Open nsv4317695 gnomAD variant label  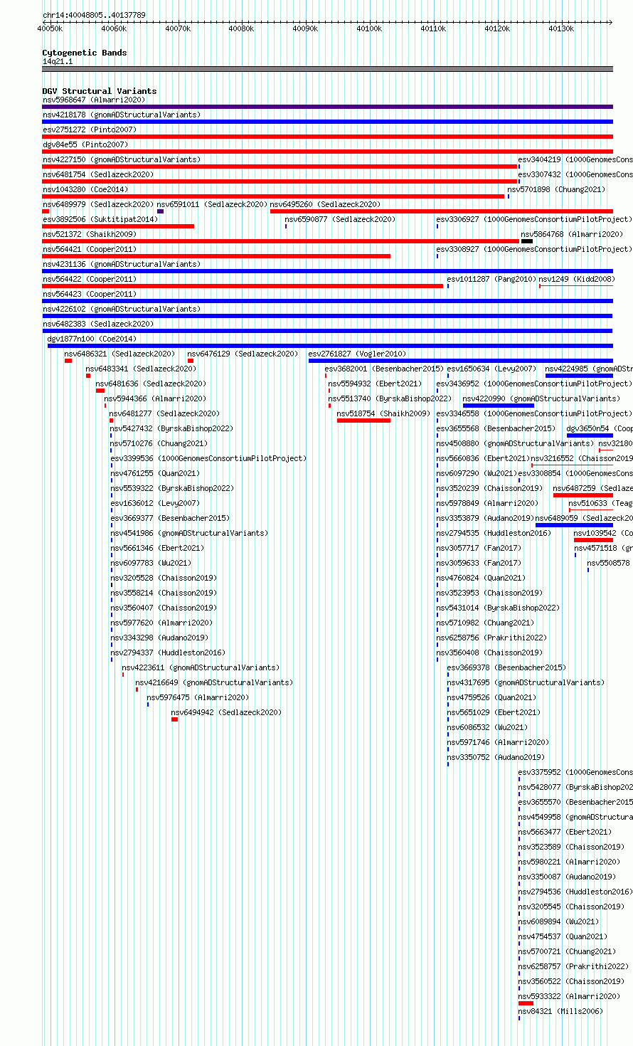(526, 682)
